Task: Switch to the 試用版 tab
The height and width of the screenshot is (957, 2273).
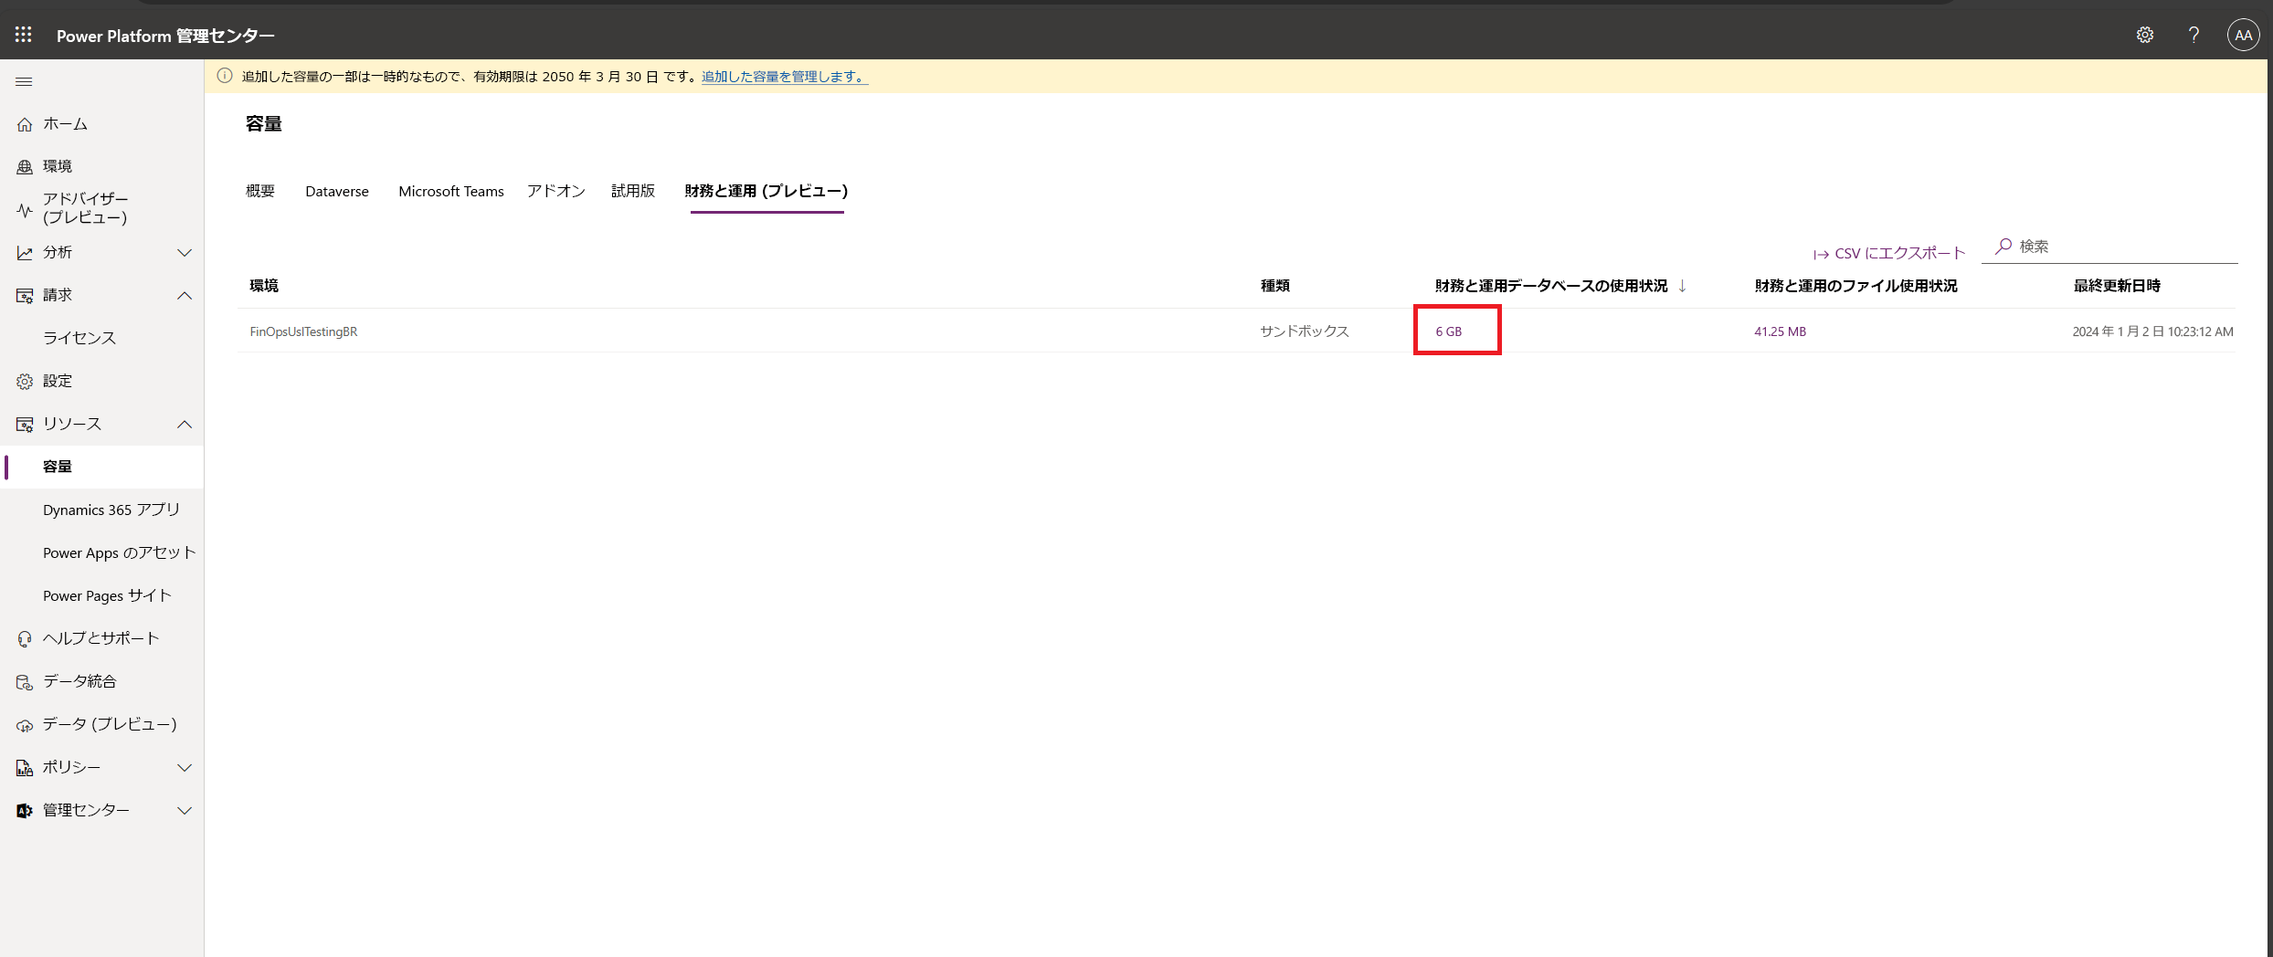Action: (633, 191)
